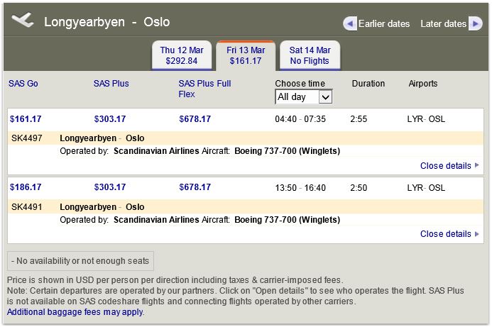Click the Longyearbyen - Oslo heading title

(106, 22)
